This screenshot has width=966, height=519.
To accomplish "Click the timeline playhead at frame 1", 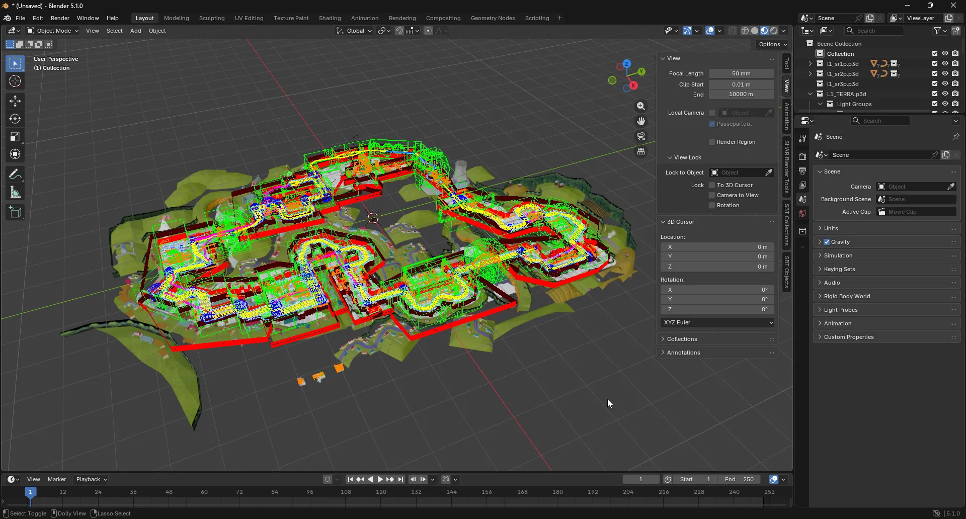I will 30,492.
